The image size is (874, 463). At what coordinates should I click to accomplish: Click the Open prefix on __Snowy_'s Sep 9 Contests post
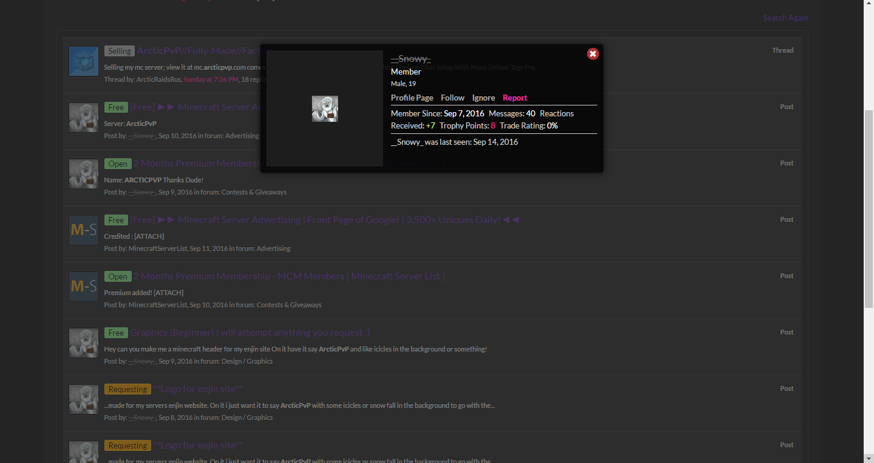click(x=118, y=164)
